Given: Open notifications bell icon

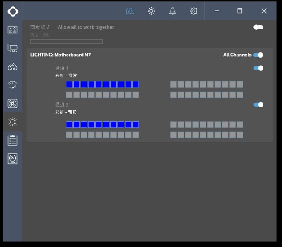Looking at the screenshot, I should pyautogui.click(x=172, y=11).
